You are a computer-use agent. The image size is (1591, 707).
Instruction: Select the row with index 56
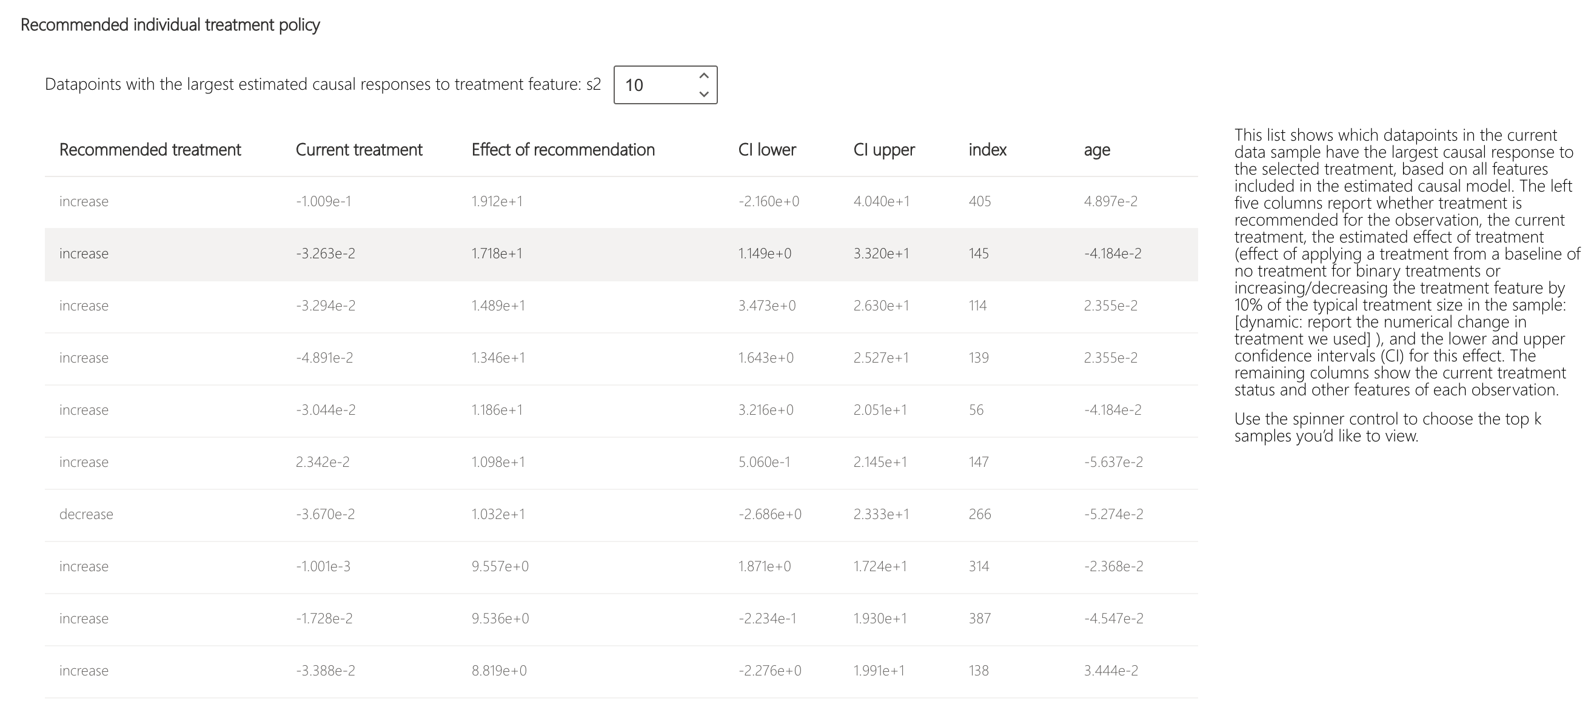tap(621, 410)
